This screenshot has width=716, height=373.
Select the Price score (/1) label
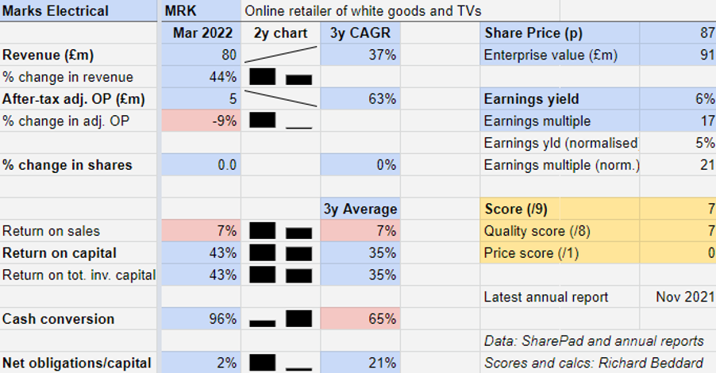[x=531, y=253]
